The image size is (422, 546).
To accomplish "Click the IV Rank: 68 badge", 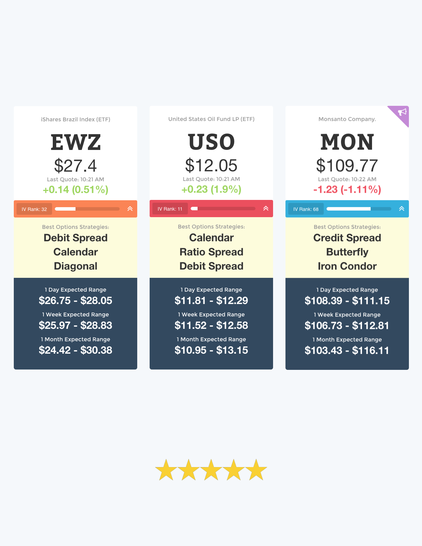I will (x=306, y=209).
